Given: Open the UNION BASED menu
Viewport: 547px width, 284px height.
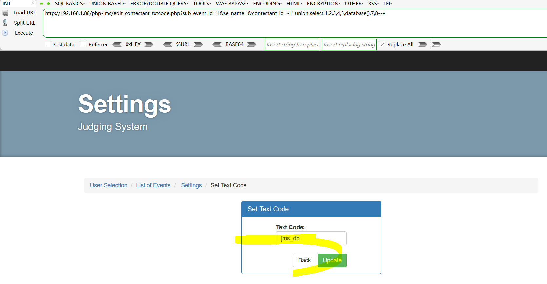Looking at the screenshot, I should [x=107, y=3].
